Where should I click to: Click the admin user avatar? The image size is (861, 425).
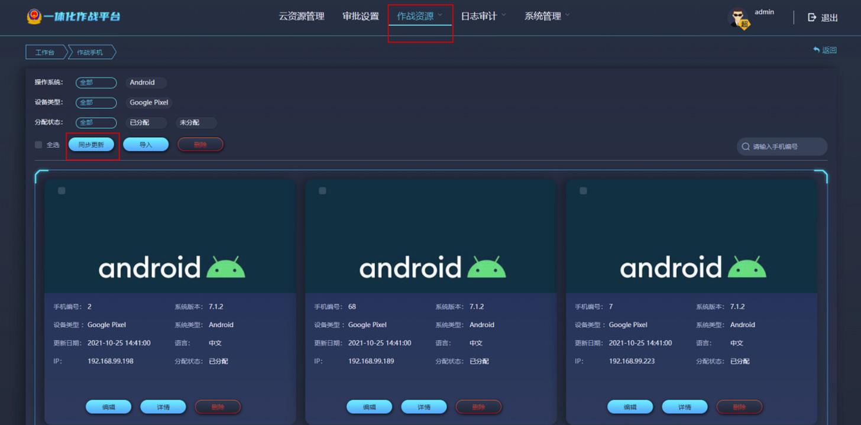pos(739,18)
